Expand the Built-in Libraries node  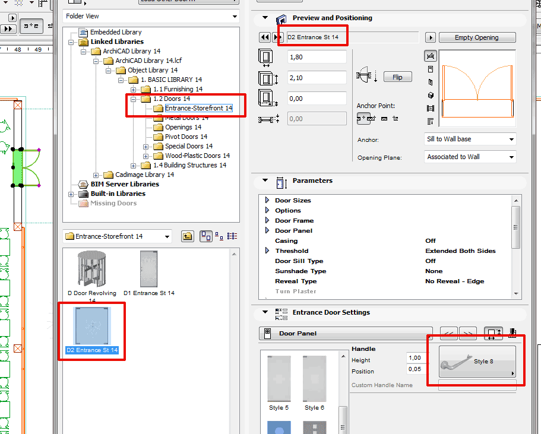pyautogui.click(x=71, y=194)
